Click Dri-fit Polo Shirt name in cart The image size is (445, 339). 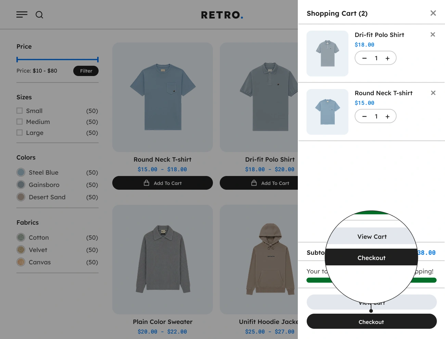pyautogui.click(x=379, y=35)
